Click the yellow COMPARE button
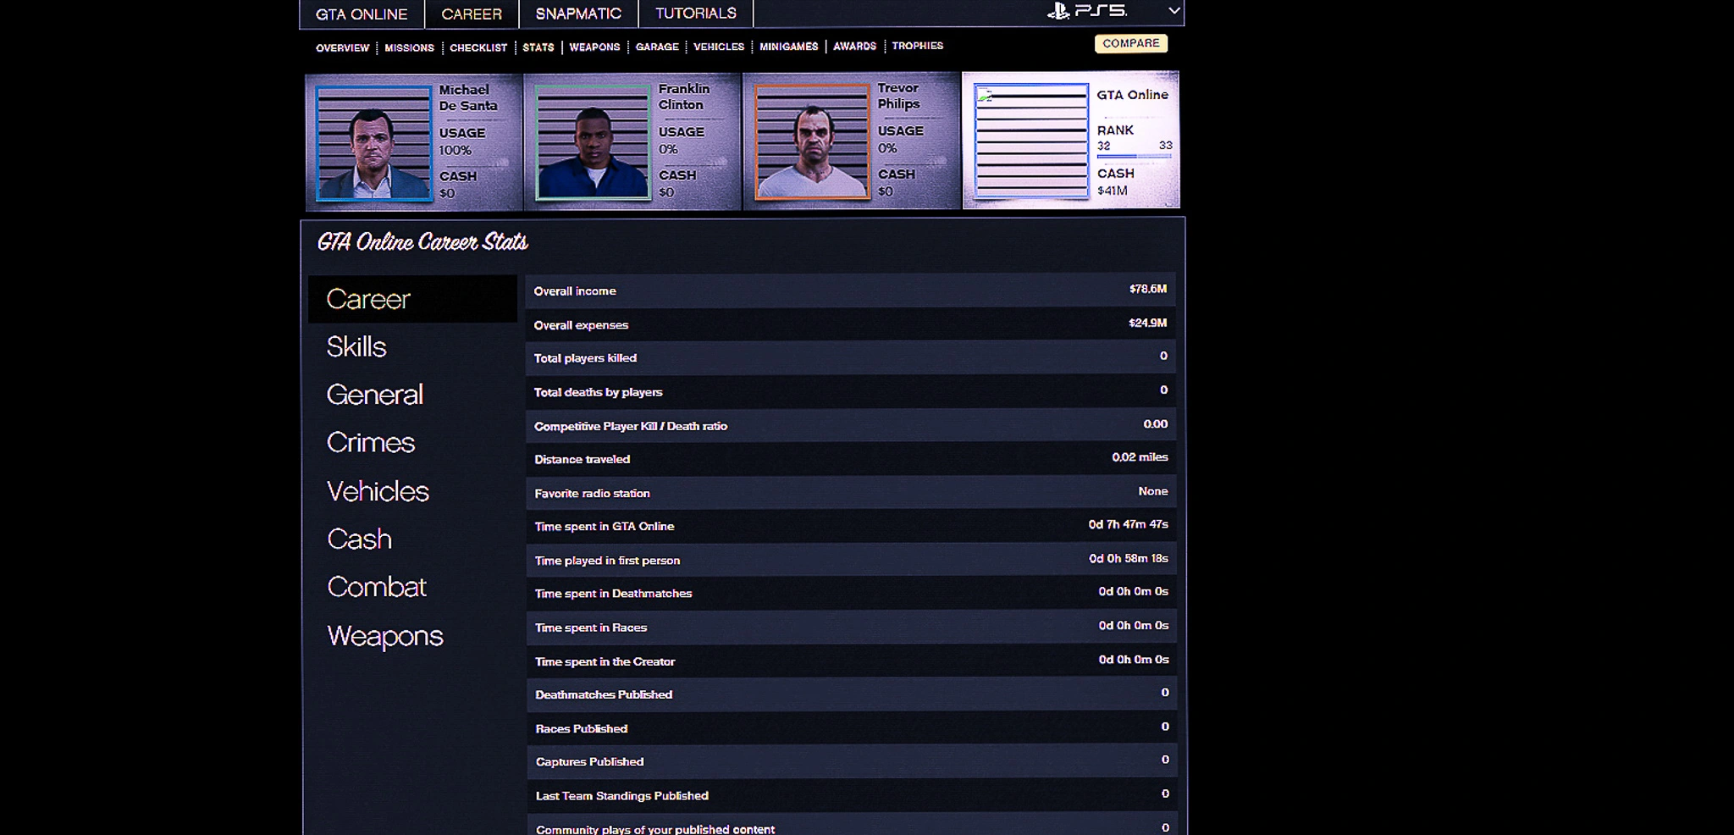The height and width of the screenshot is (835, 1734). [x=1131, y=43]
